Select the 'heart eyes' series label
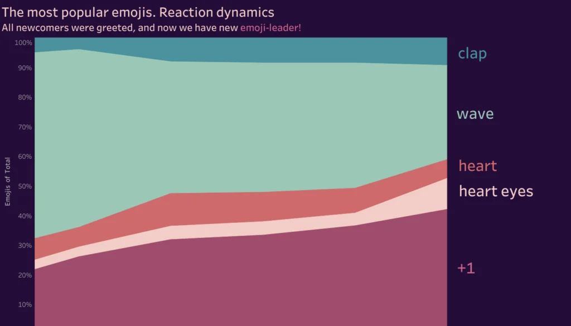This screenshot has width=571, height=326. tap(496, 192)
